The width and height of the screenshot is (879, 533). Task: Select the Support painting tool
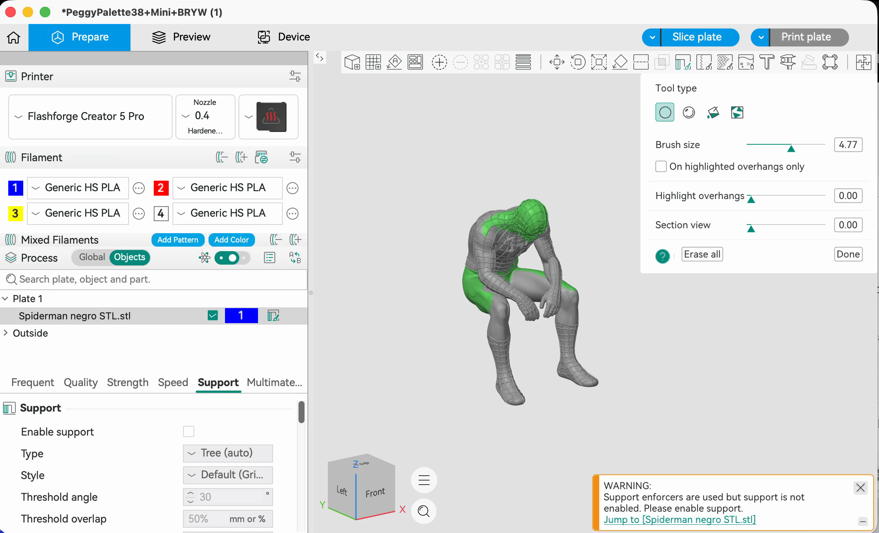pyautogui.click(x=683, y=62)
